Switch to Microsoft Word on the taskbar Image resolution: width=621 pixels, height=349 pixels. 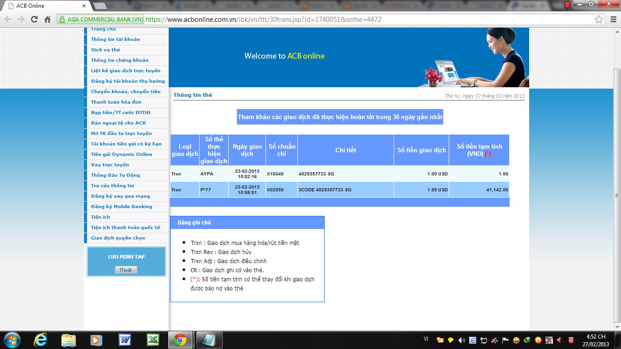tap(124, 340)
